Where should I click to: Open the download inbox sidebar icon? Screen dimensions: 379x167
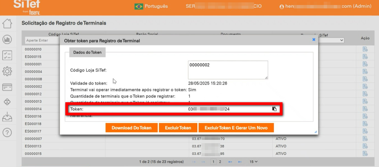(7, 117)
